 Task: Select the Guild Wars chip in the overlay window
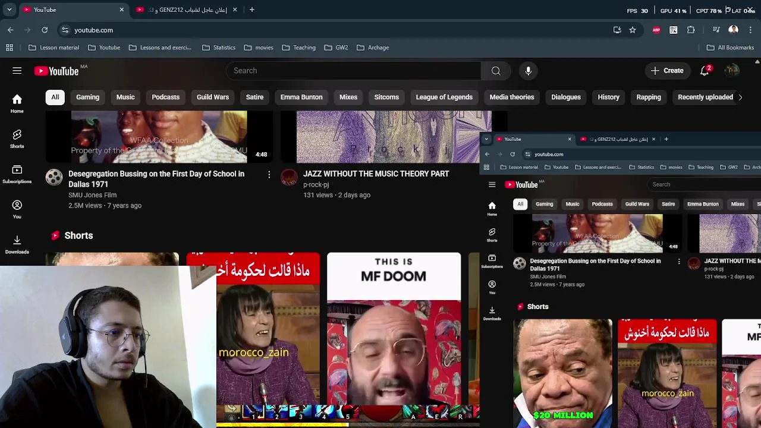point(637,204)
